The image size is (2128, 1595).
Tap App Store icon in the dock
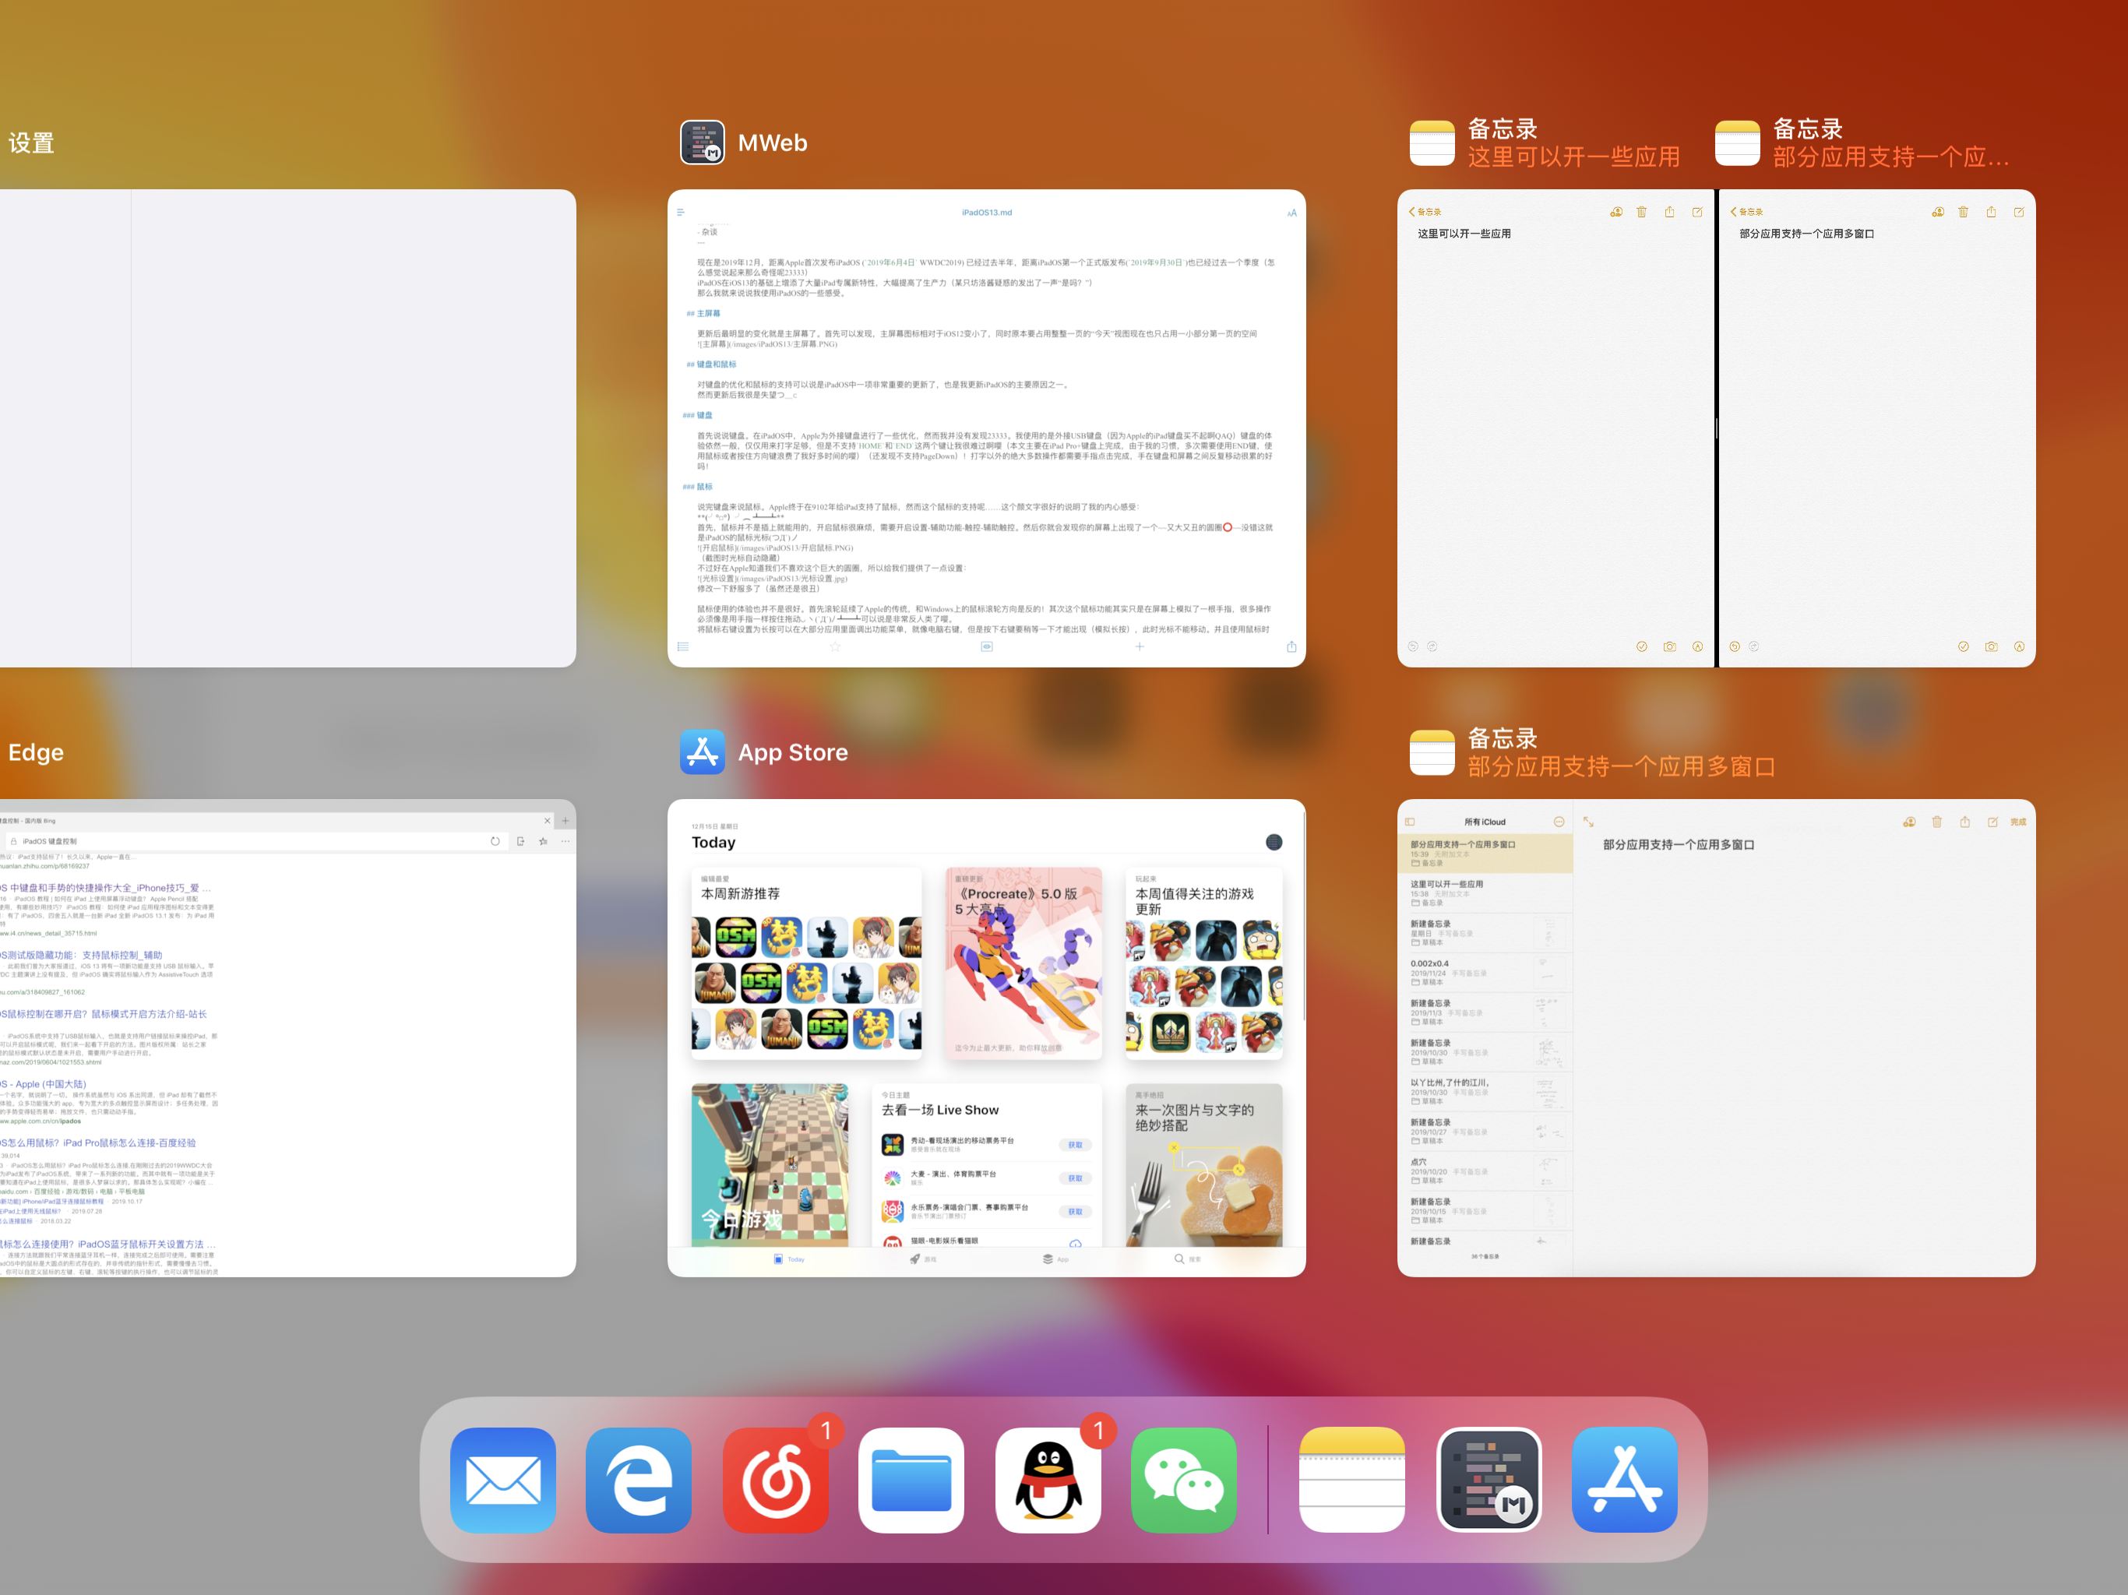1625,1479
